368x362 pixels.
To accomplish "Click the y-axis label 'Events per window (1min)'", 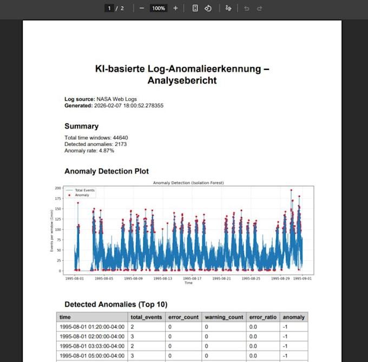I will [x=52, y=231].
